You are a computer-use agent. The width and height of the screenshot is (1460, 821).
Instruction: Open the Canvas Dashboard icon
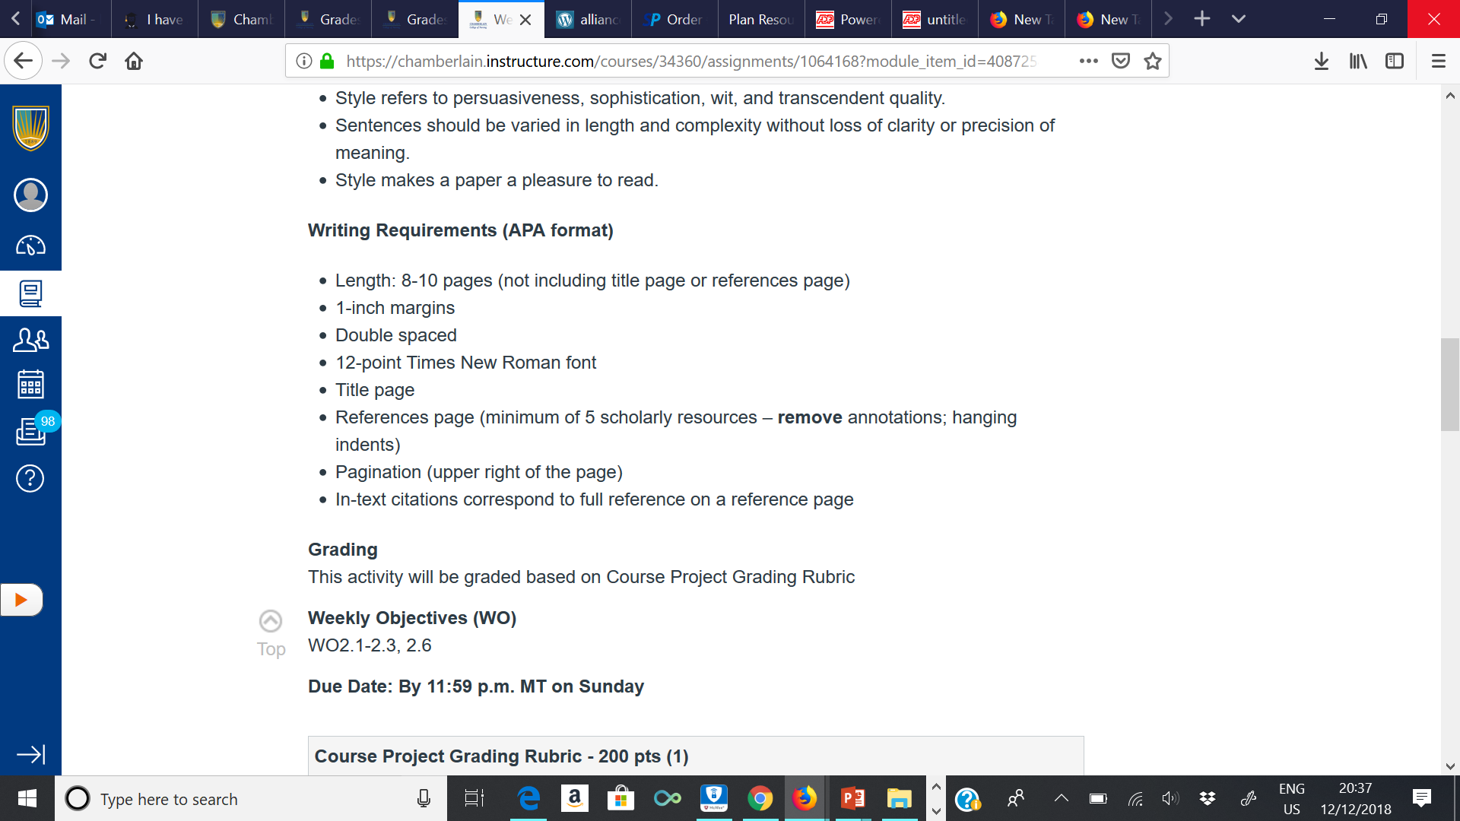point(30,246)
